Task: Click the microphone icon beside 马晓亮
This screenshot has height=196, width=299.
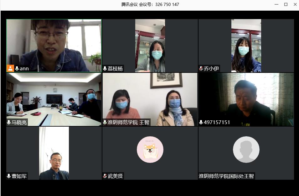Action: click(9, 122)
